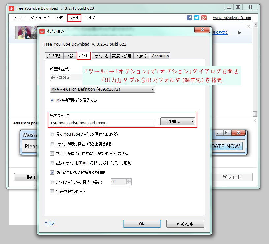Viewport: 269px width, 244px height.
Task: Enable 出力ファイルをiTunesの新しいプレイリストに追加
Action: click(x=52, y=163)
